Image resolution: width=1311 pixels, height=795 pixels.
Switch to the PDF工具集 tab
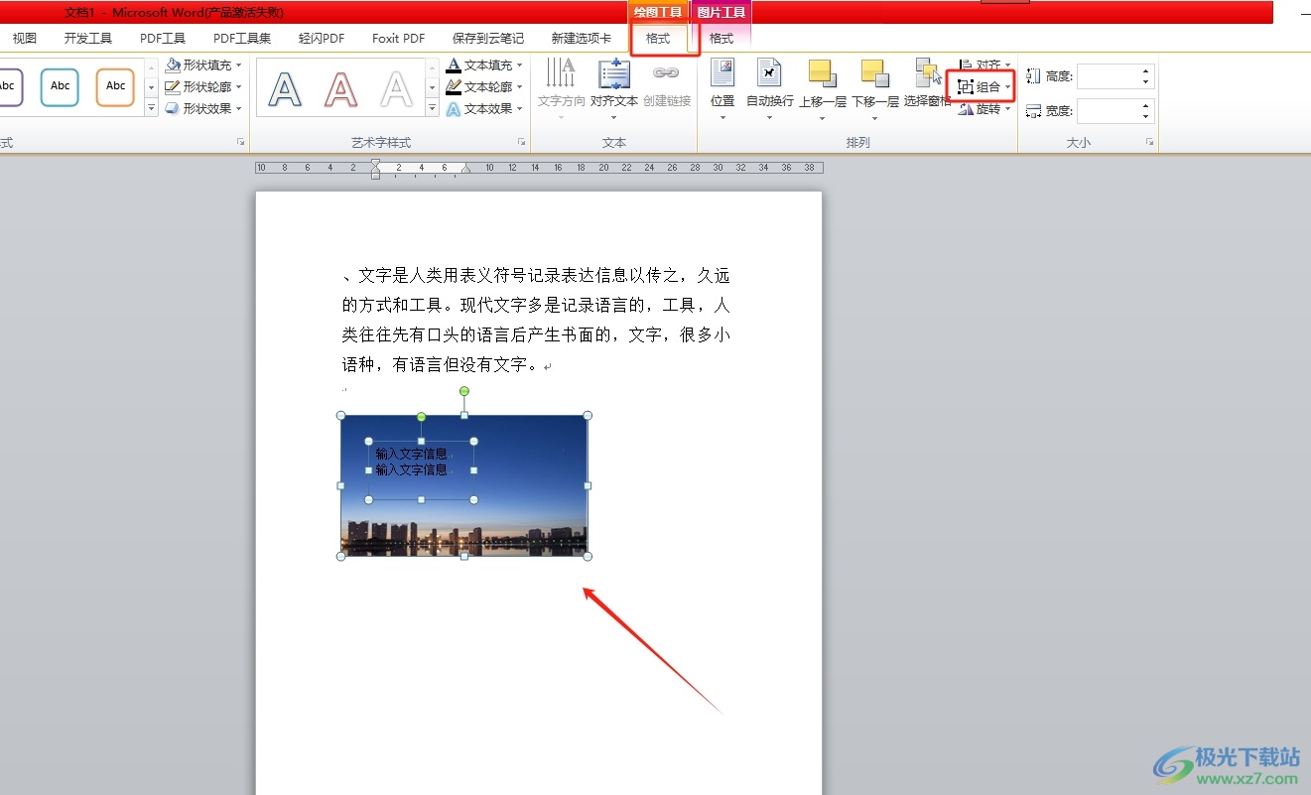[242, 39]
